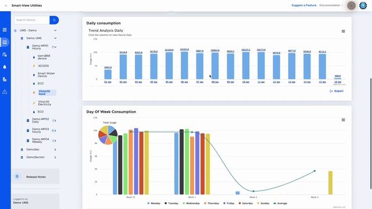The image size is (372, 209).
Task: Select the highlighted analytics chart sidebar icon
Action: tap(5, 42)
